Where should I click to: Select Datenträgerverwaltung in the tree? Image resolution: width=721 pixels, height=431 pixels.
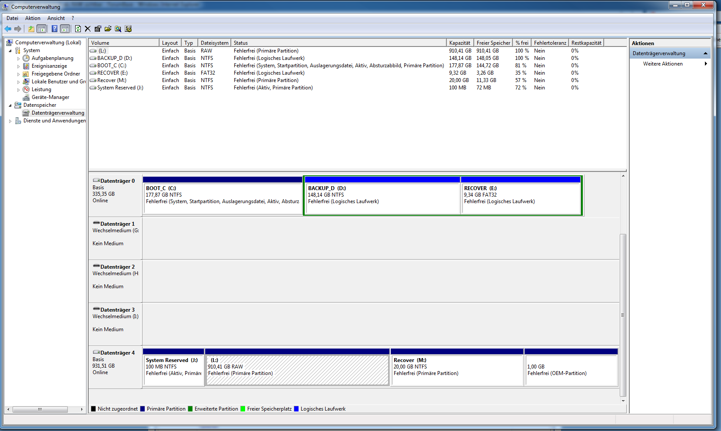[x=58, y=113]
